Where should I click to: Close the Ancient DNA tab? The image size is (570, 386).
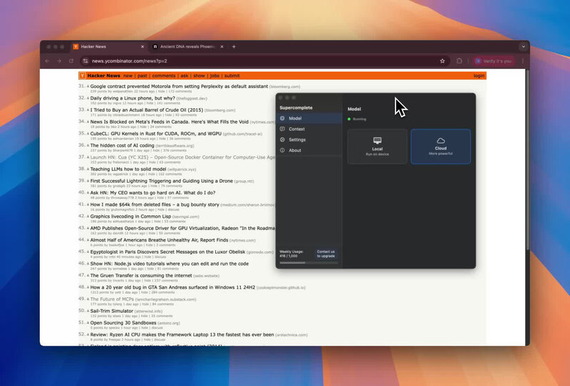click(222, 47)
